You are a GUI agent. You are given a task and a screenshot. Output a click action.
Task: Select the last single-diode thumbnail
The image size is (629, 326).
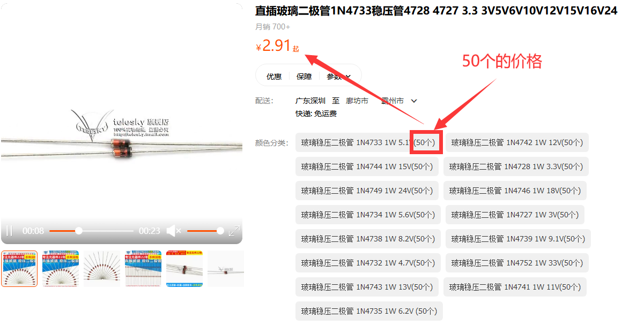click(x=226, y=269)
